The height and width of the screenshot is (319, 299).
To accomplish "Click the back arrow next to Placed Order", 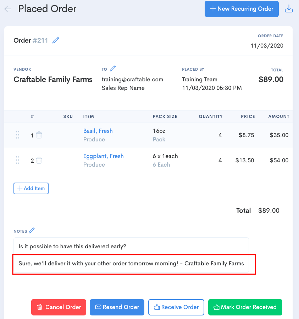I will coord(8,9).
